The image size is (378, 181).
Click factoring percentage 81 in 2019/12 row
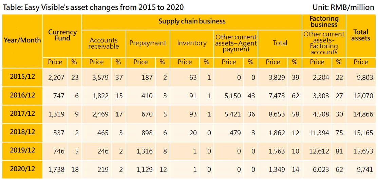point(339,151)
